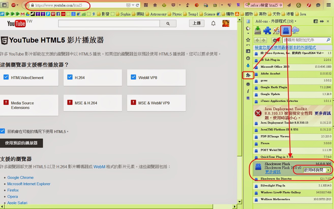The image size is (334, 209).
Task: Select the Adobe Acrobat plugin row
Action: [293, 74]
